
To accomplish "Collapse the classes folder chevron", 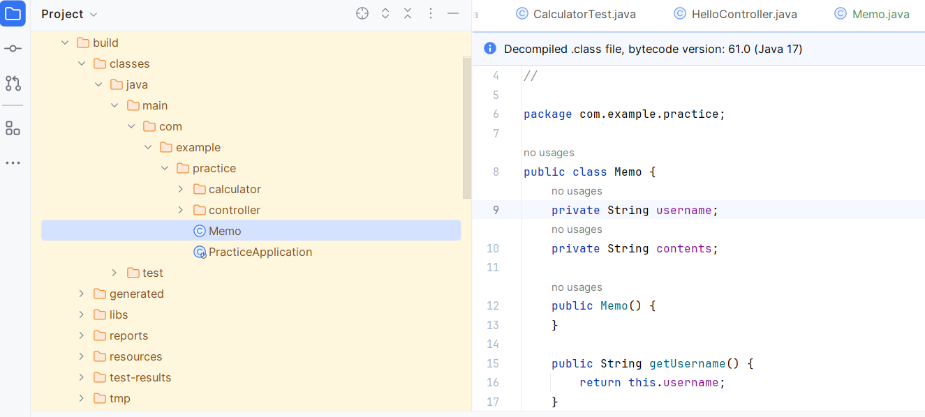I will 82,63.
